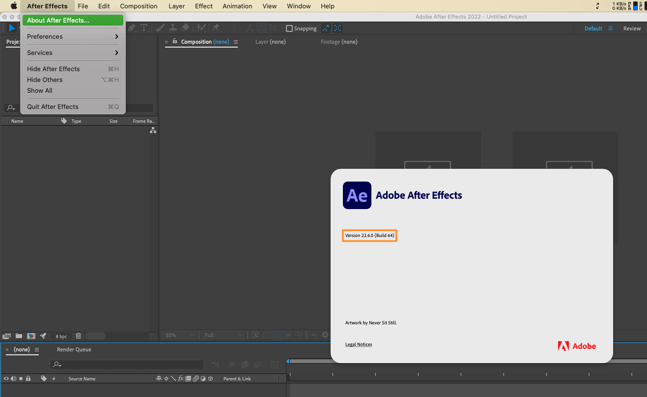Select the Puppet Pin tool
The width and height of the screenshot is (647, 397).
216,28
